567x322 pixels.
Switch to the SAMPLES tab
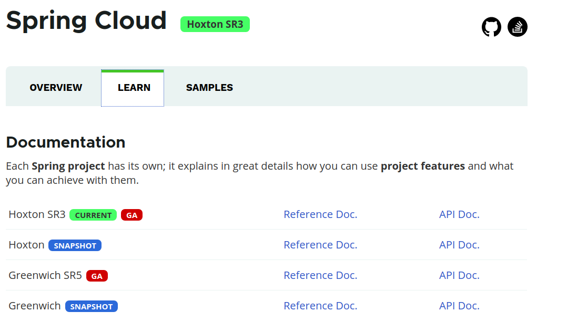[x=209, y=87]
